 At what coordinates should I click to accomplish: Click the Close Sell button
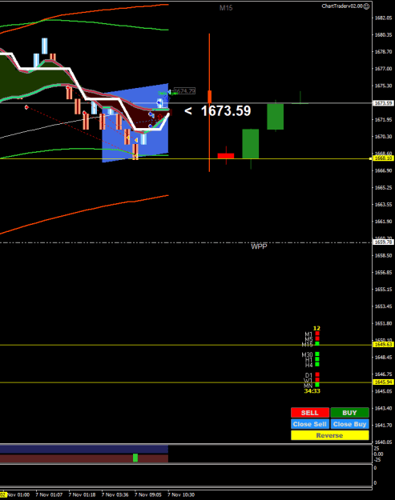coord(310,424)
